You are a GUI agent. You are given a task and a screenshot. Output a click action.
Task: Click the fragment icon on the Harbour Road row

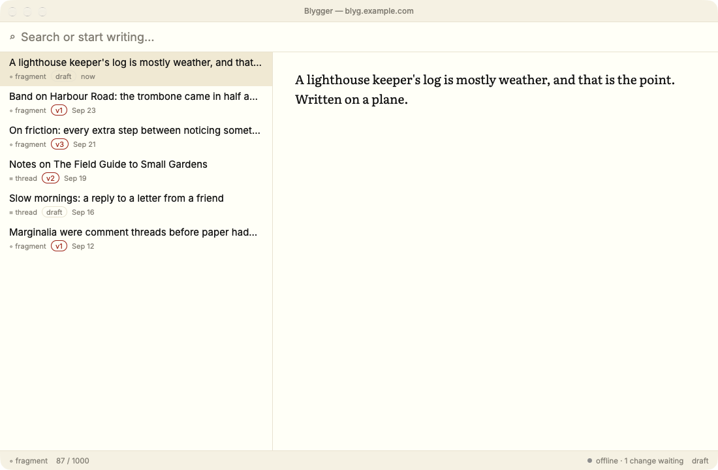click(12, 111)
